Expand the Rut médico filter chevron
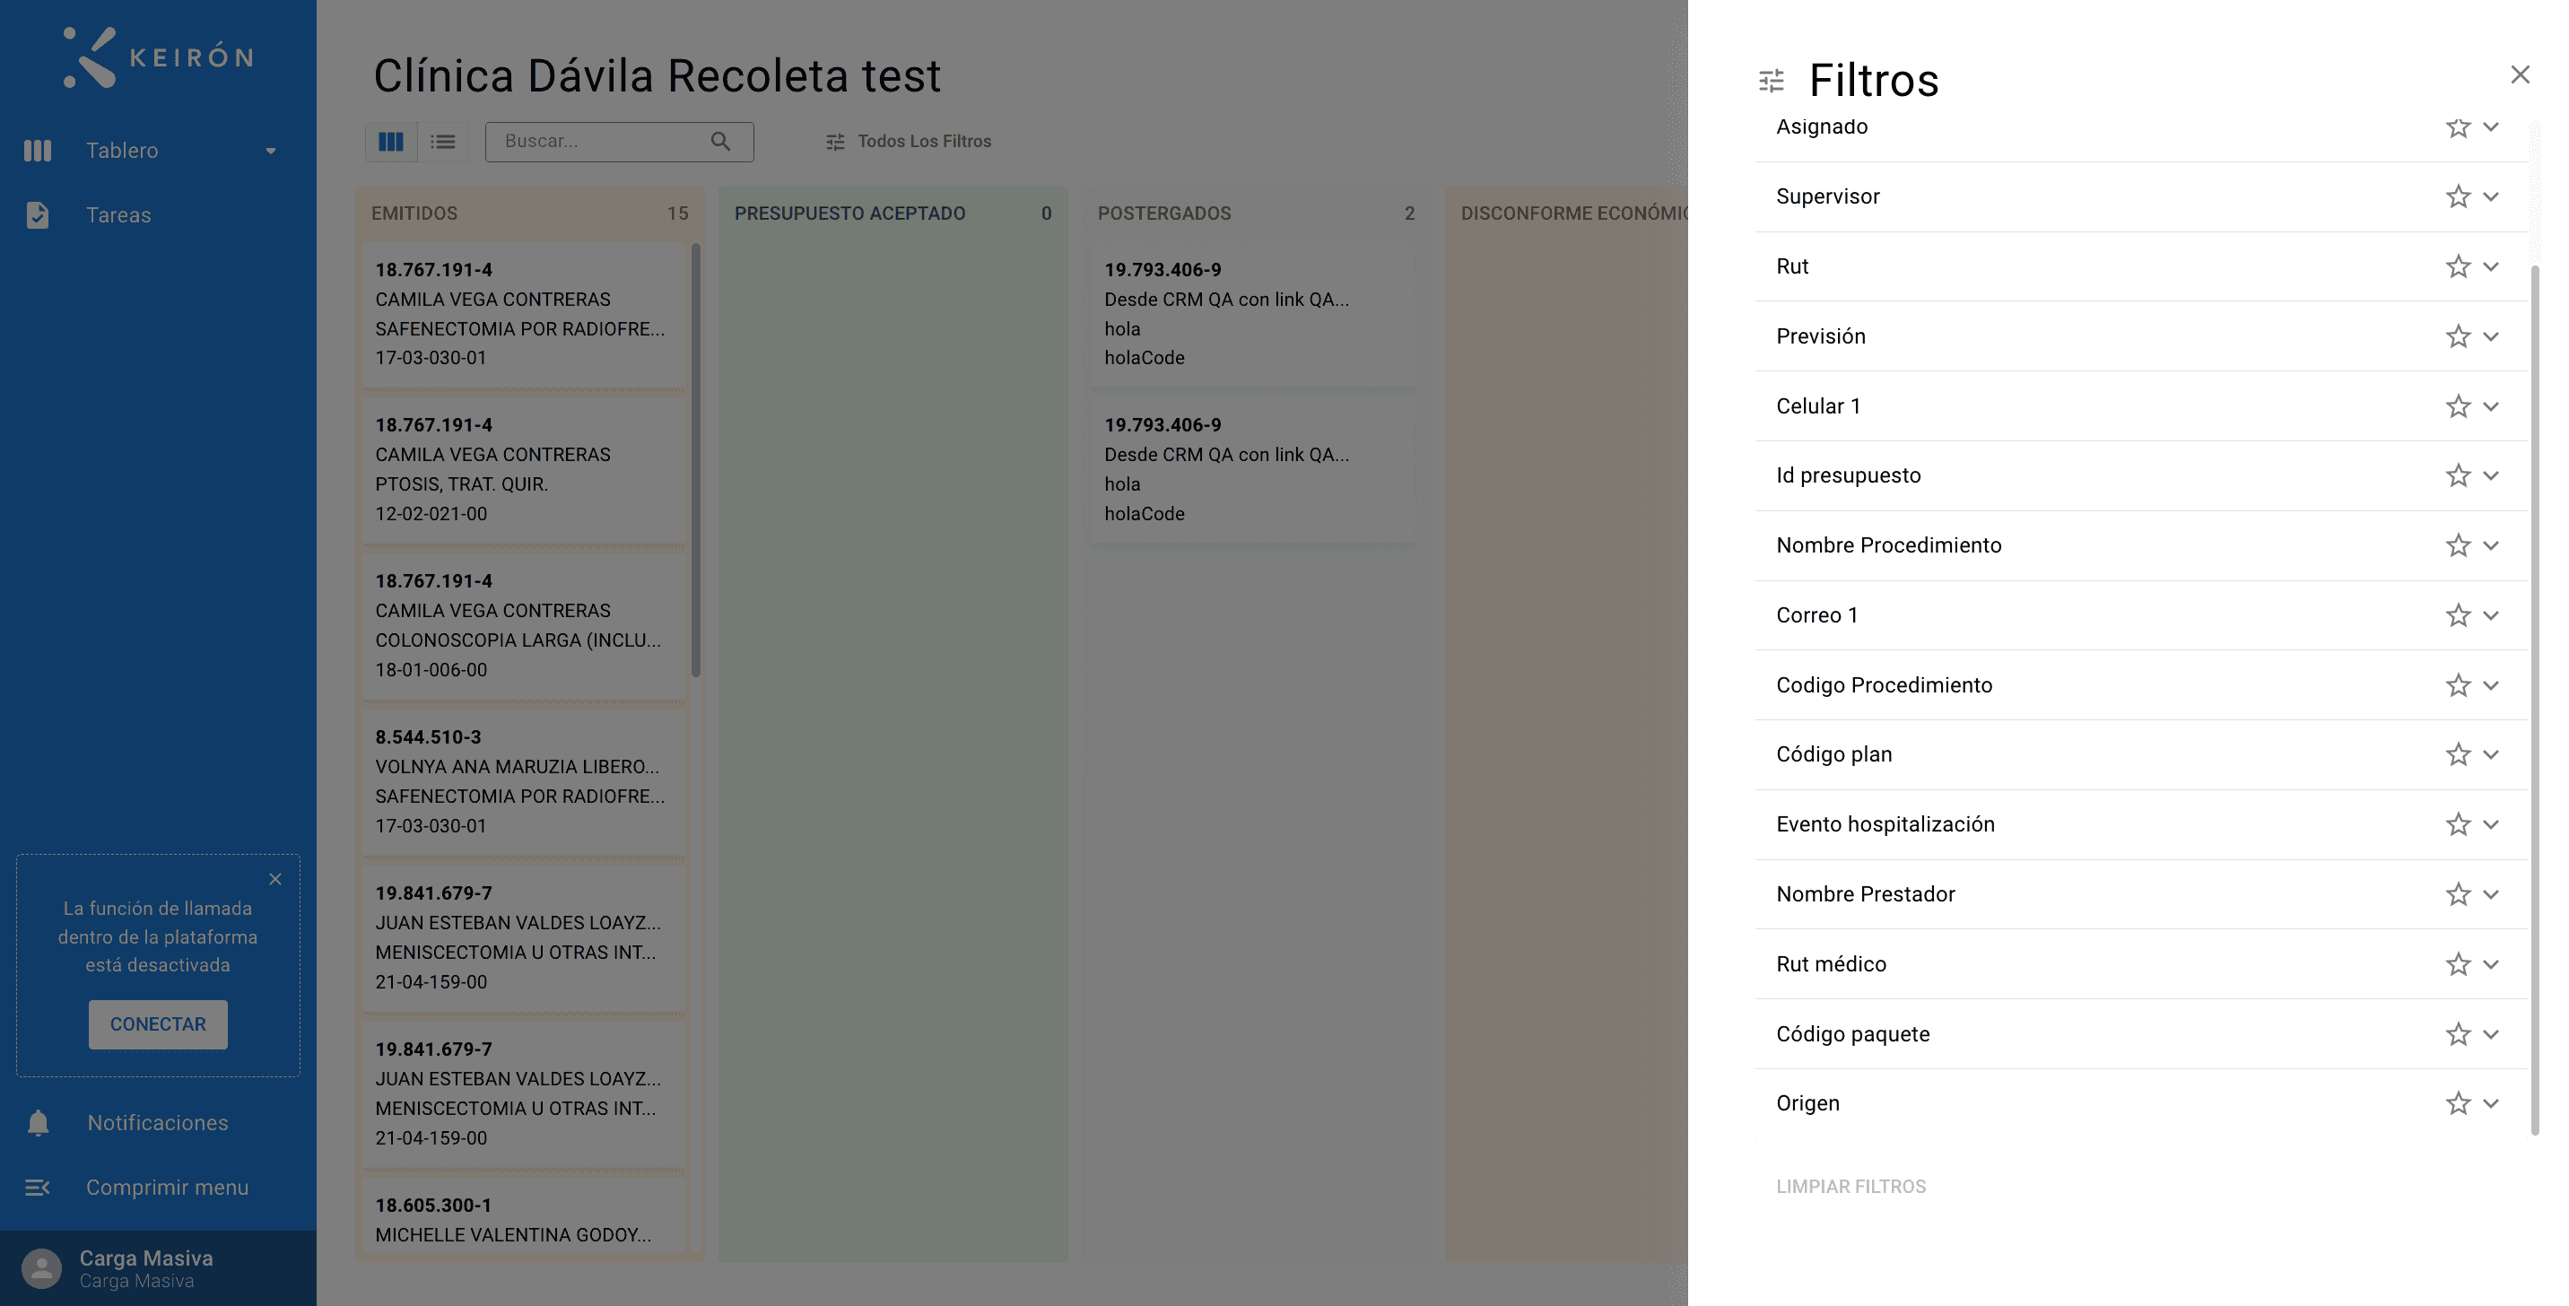Screen dimensions: 2569x1306 click(x=2490, y=964)
